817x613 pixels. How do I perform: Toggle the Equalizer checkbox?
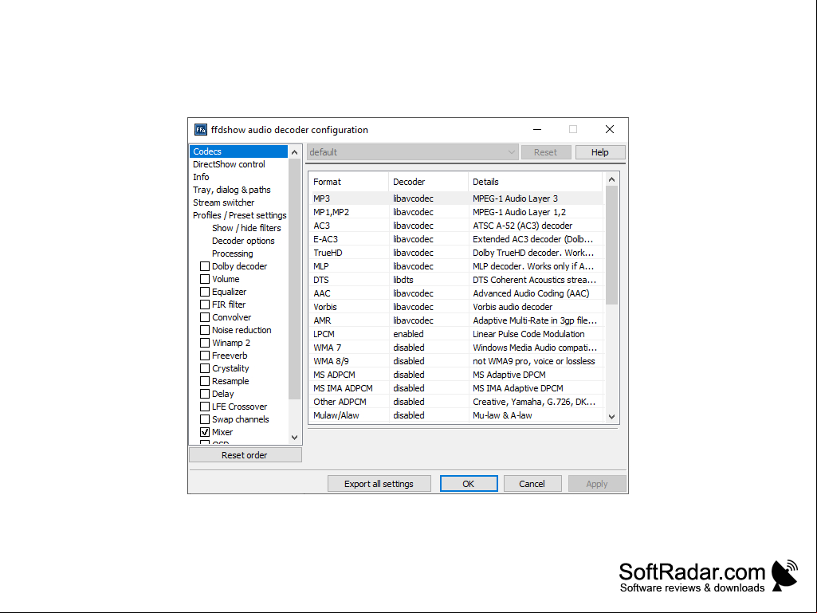coord(205,292)
